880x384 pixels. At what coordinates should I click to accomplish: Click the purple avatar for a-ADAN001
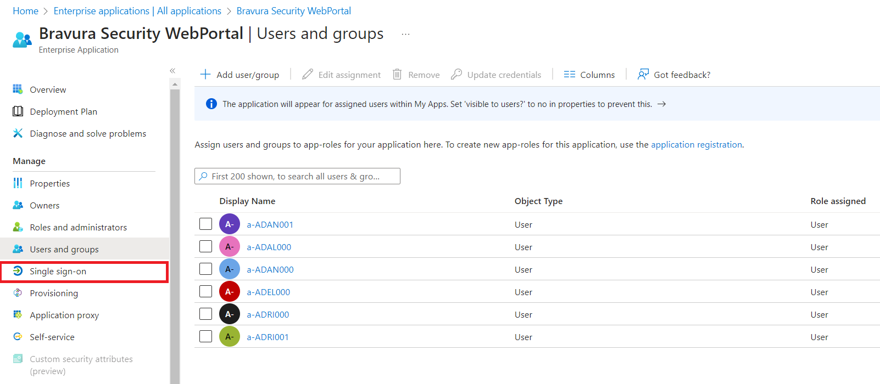pyautogui.click(x=230, y=224)
